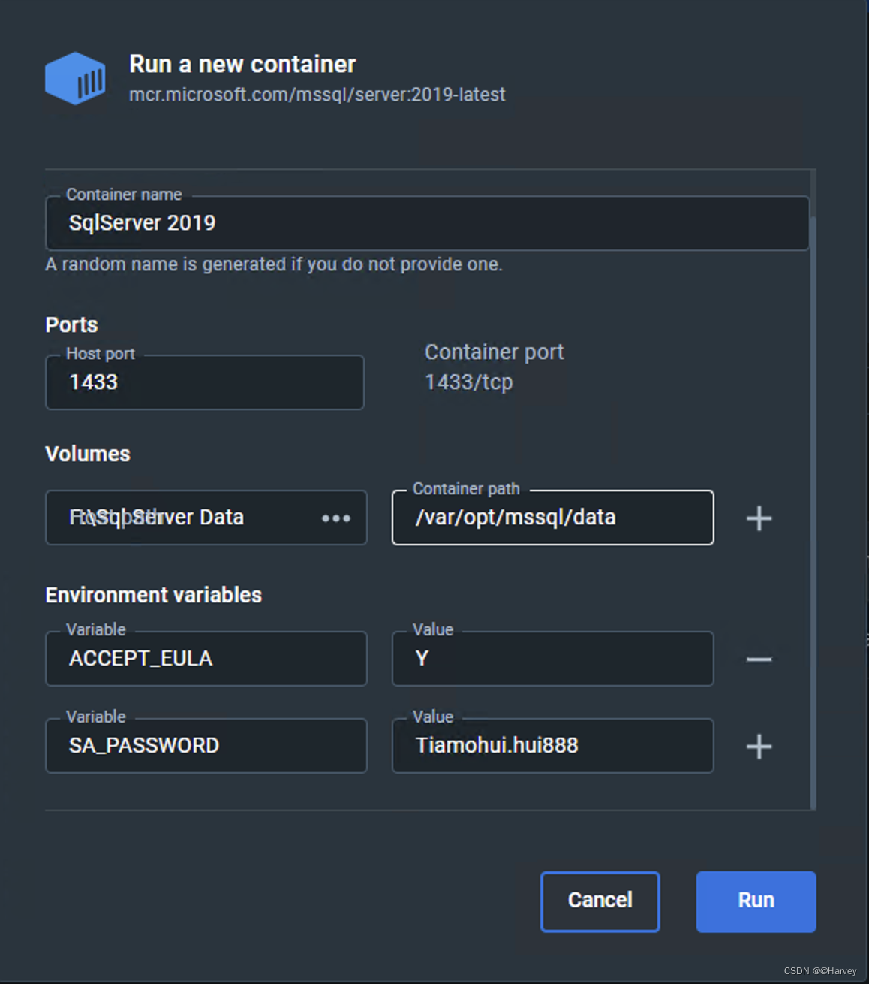Edit the Container name field
This screenshot has height=984, width=869.
427,223
